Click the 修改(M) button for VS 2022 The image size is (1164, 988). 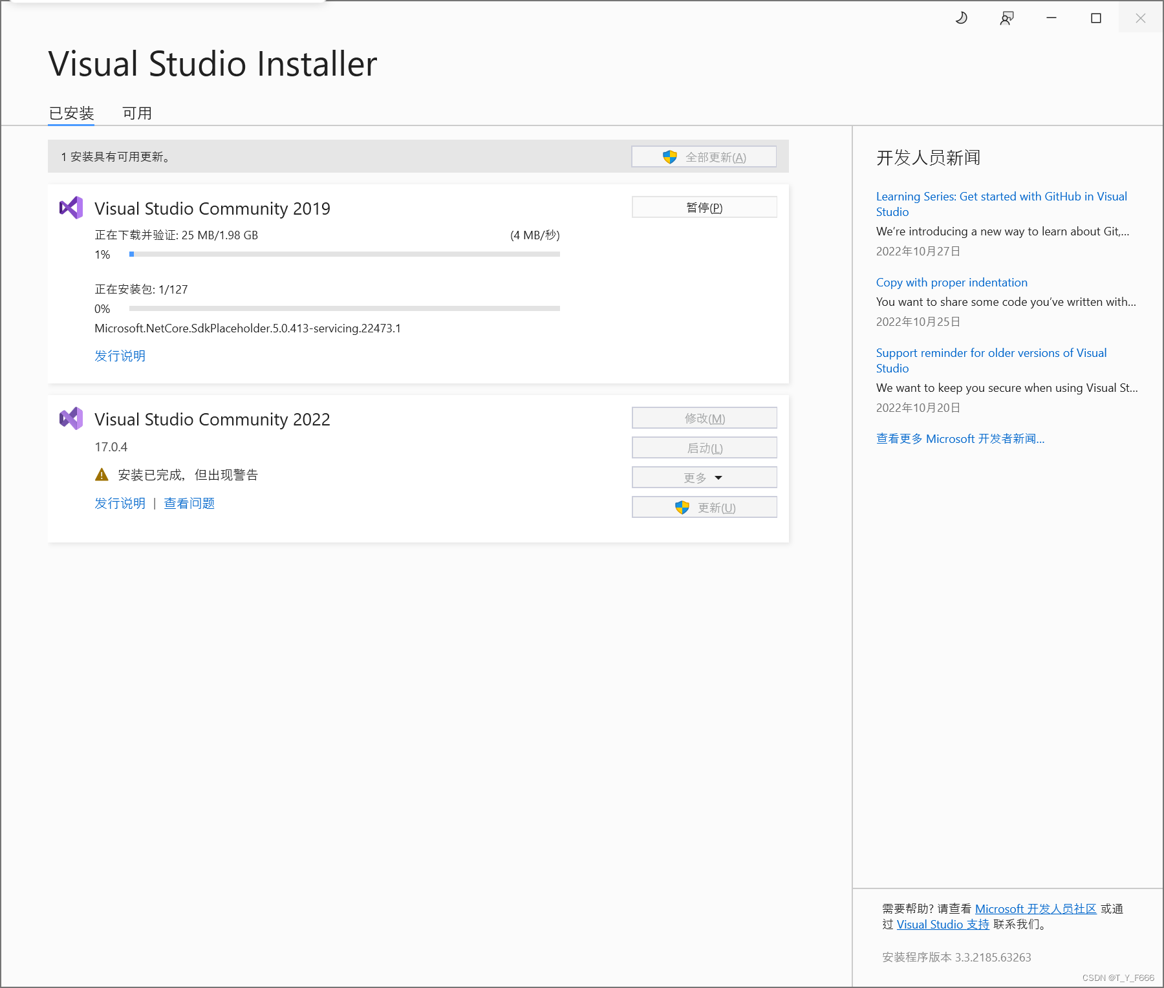pos(704,418)
